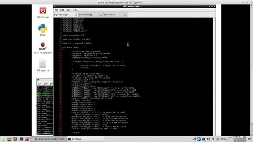
Task: Click the terminal scrollbar up arrow
Action: point(214,19)
